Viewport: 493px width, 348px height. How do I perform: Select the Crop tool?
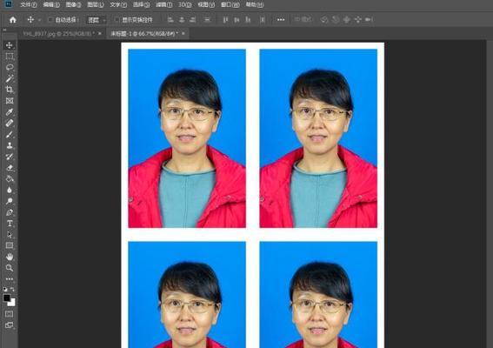coord(10,90)
